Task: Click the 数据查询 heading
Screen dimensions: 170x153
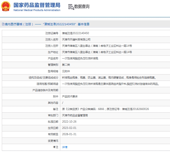Action: (x=82, y=7)
